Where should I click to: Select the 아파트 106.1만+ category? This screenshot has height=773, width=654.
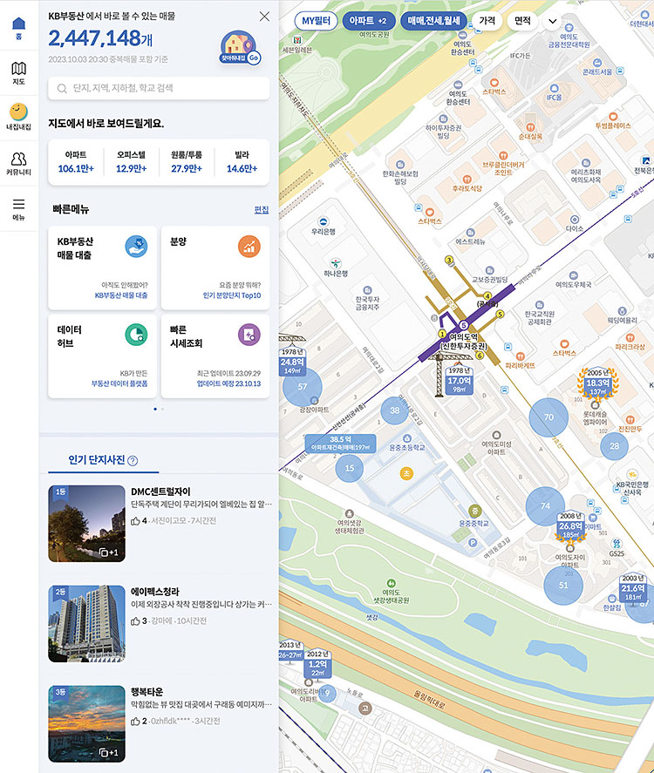[x=76, y=162]
